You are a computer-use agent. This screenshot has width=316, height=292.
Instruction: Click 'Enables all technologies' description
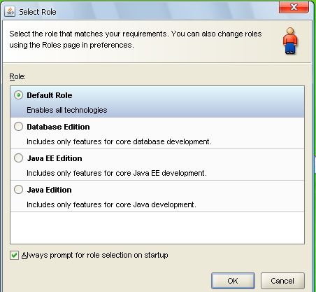point(67,110)
